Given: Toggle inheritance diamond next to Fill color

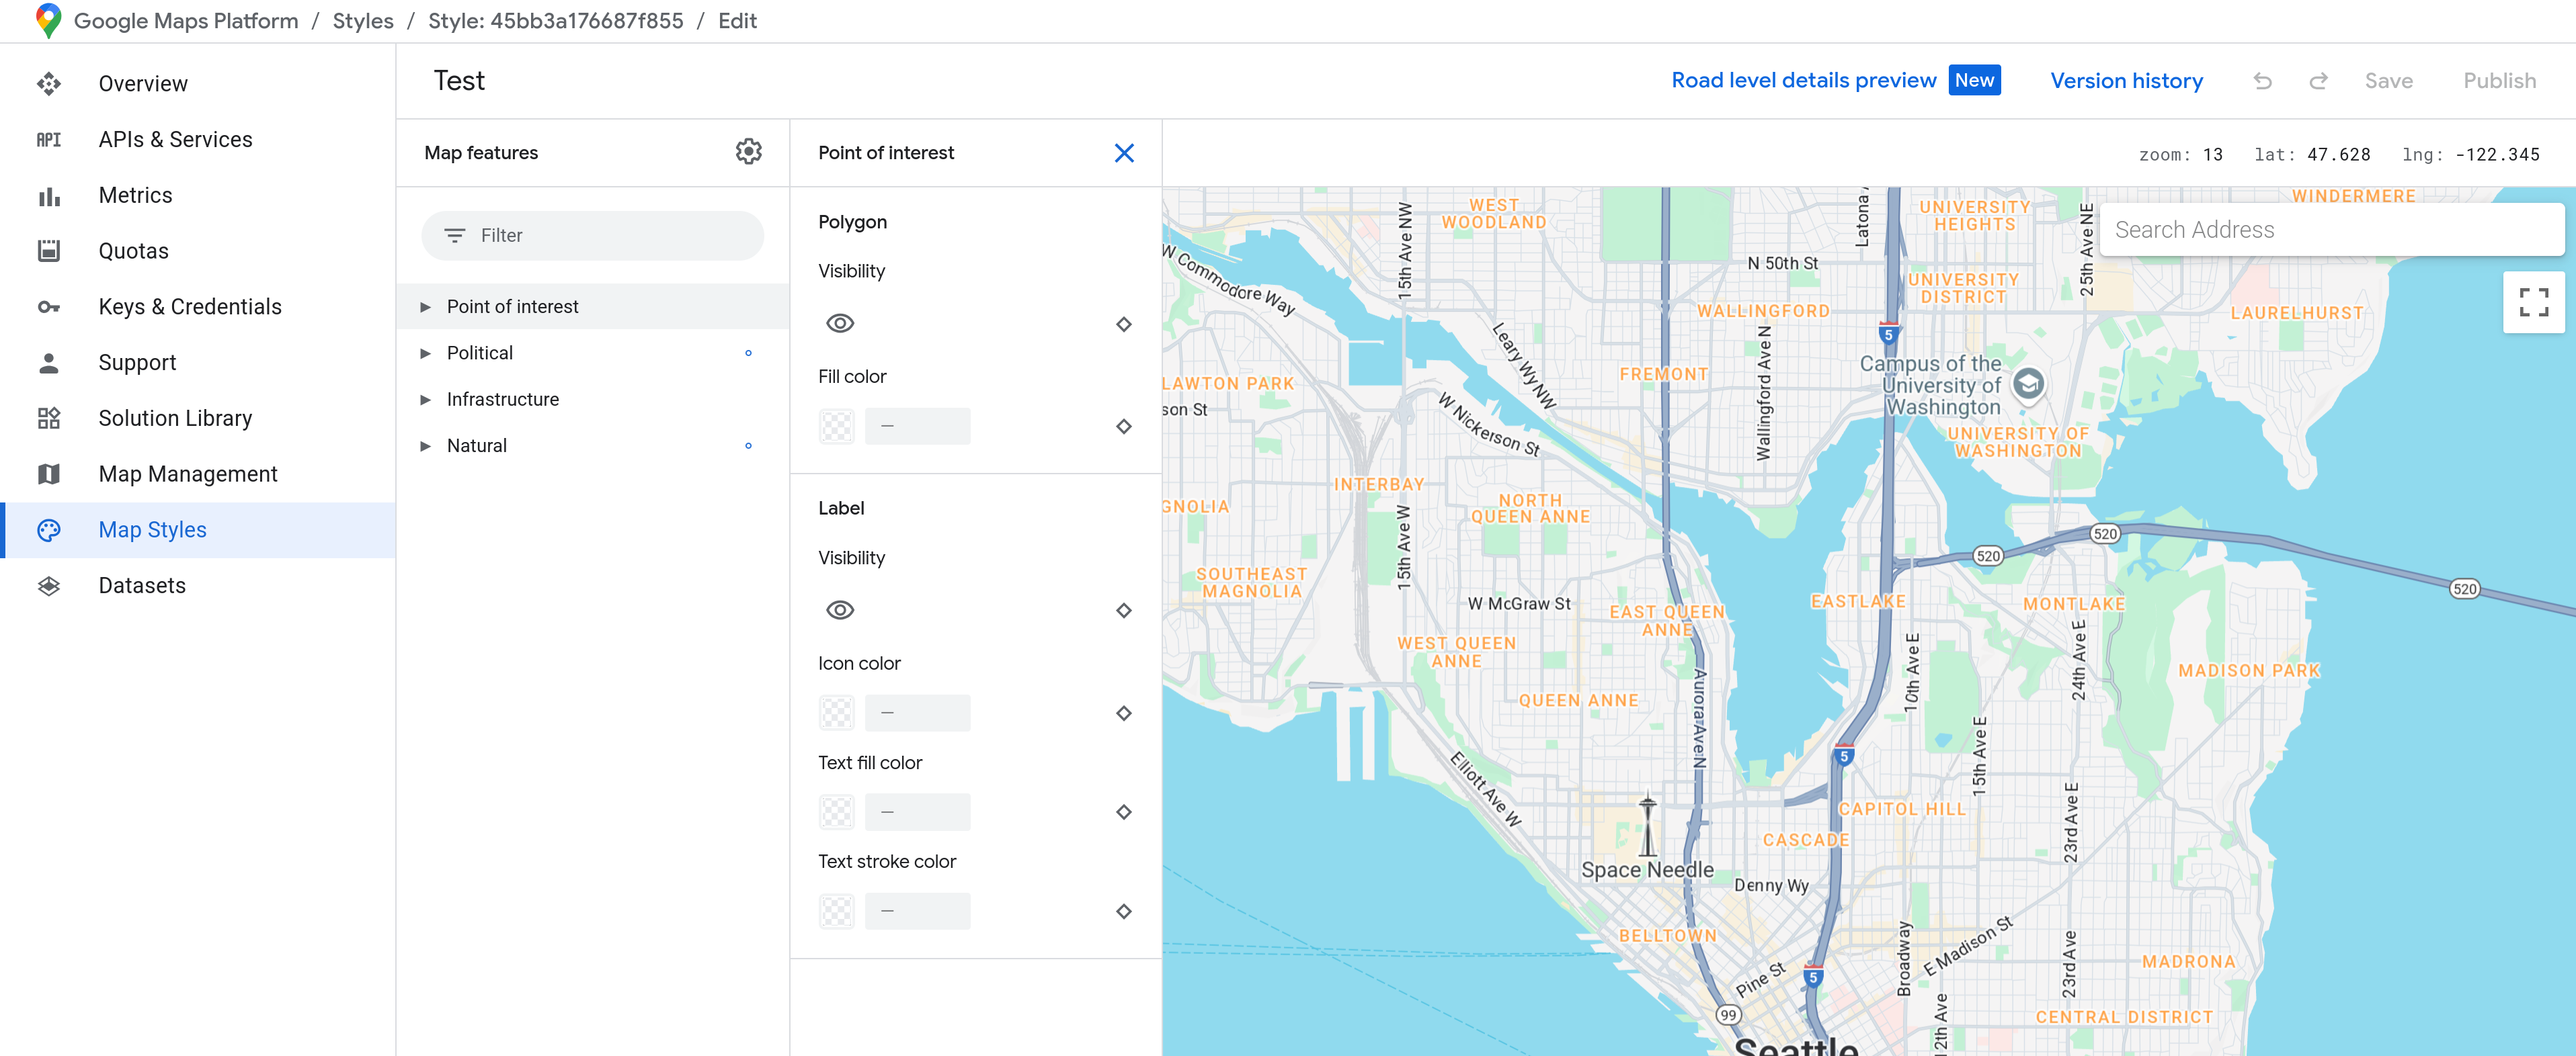Looking at the screenshot, I should [1124, 426].
